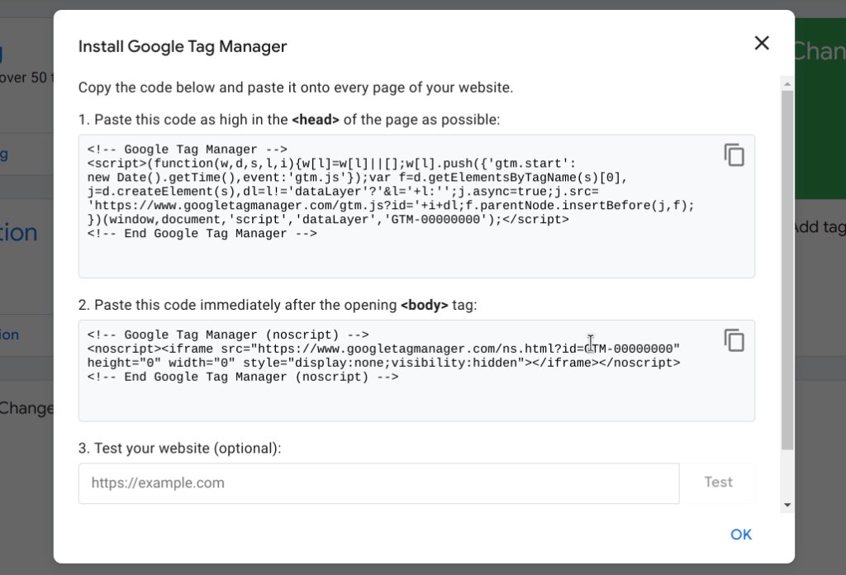Screen dimensions: 846x575
Task: Click the dialog vertical scrollbar thumb
Action: [x=787, y=269]
